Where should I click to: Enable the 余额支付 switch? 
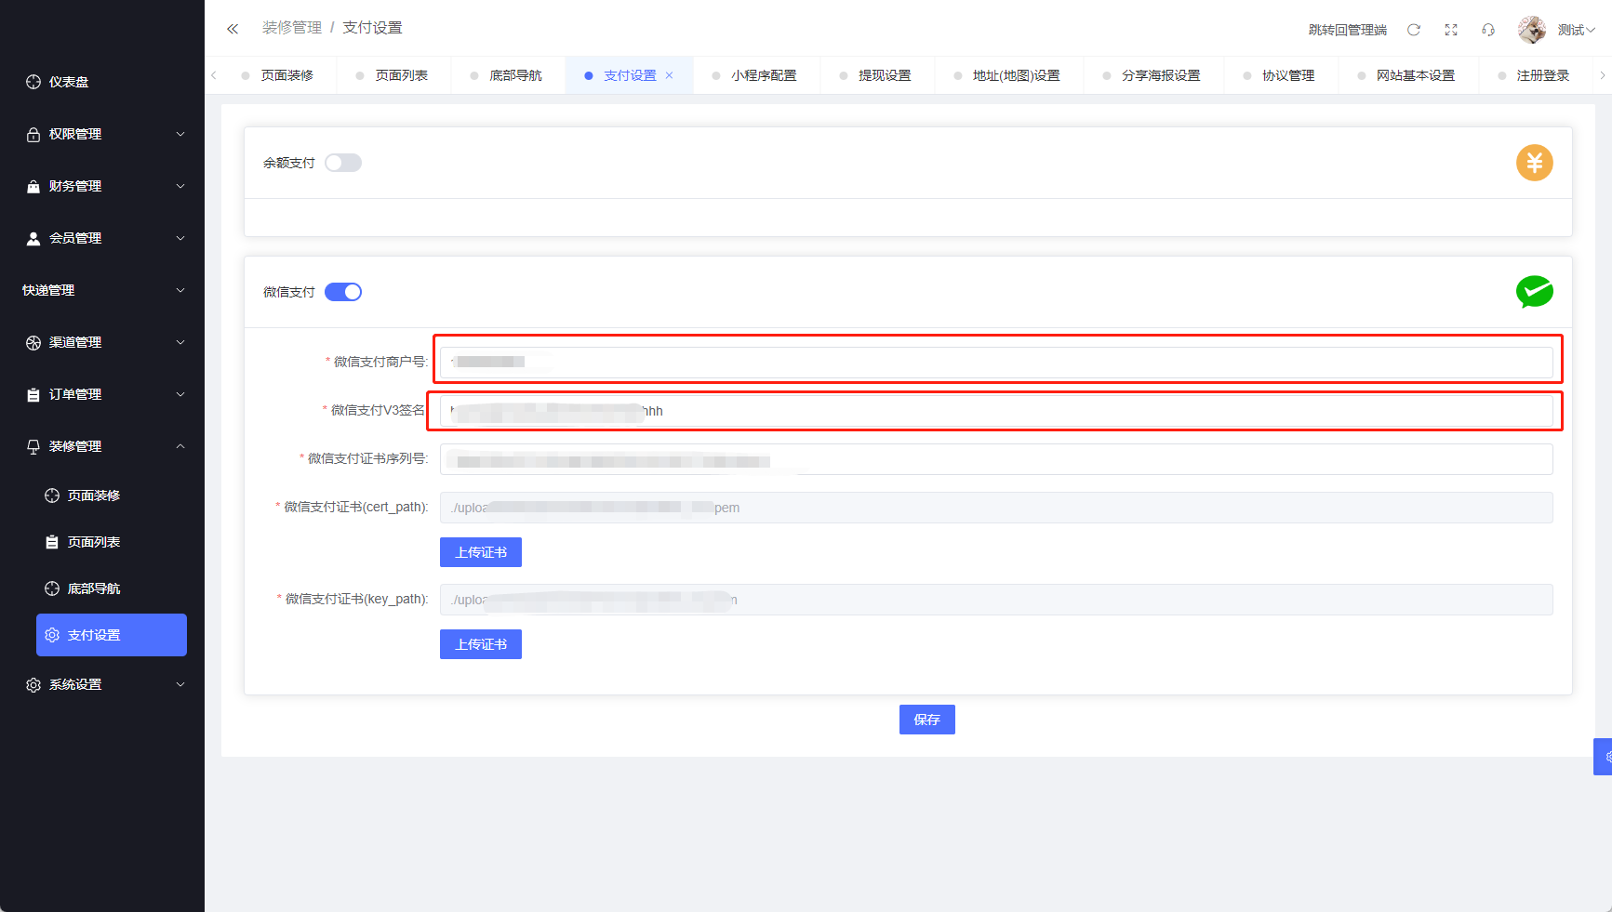[343, 163]
